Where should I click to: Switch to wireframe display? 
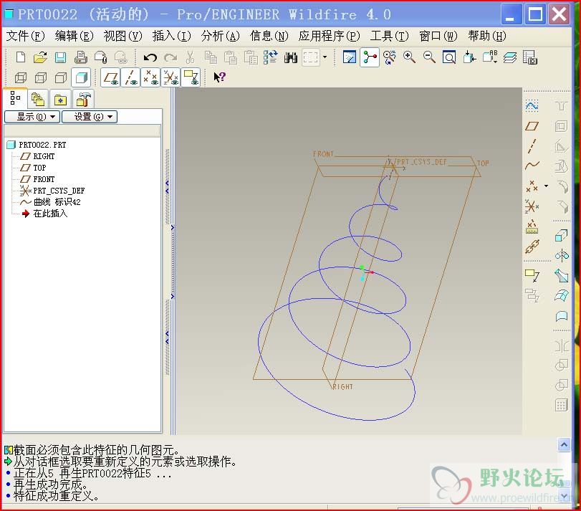(x=21, y=78)
